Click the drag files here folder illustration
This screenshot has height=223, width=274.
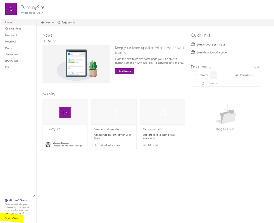(x=225, y=114)
